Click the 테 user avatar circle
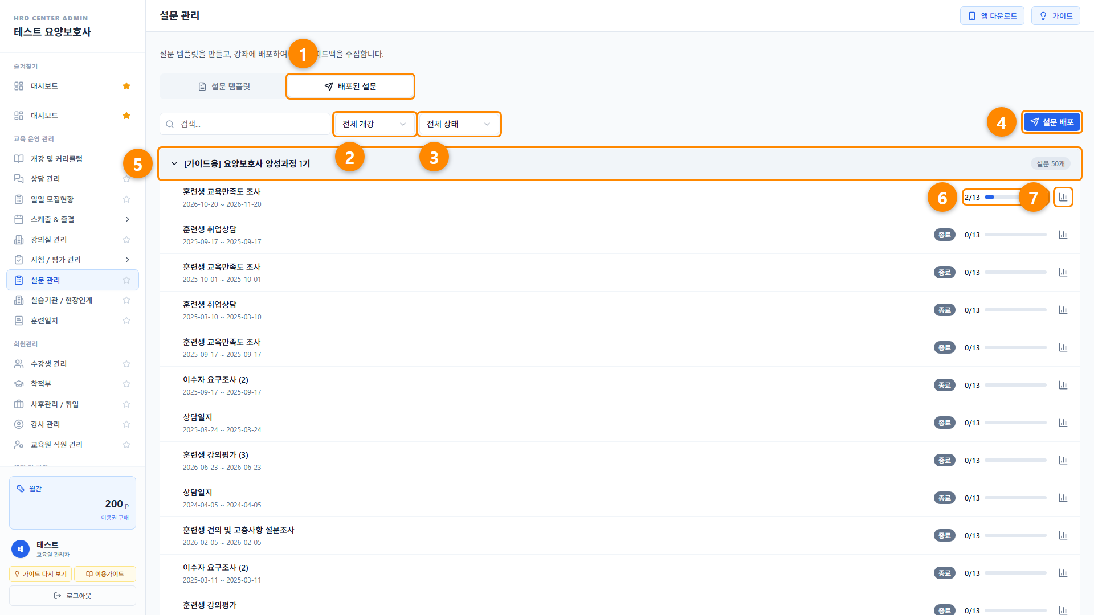 click(x=21, y=549)
